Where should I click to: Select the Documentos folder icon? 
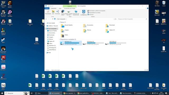point(85,26)
